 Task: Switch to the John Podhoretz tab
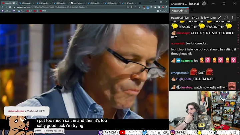coord(78,3)
